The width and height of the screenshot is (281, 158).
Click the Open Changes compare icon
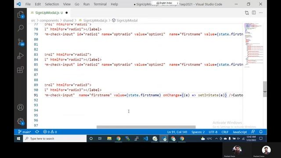coord(247,13)
